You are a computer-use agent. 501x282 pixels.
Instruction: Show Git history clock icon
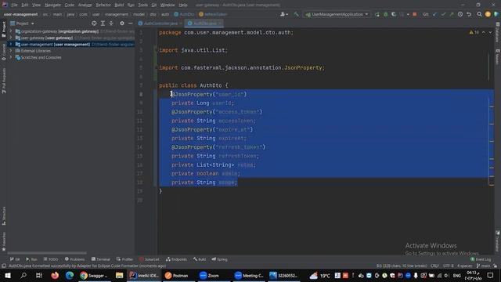pos(460,14)
